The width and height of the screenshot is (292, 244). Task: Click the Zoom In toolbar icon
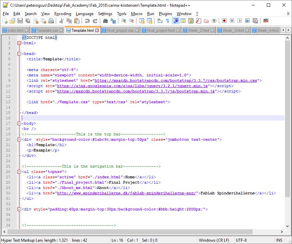click(124, 21)
